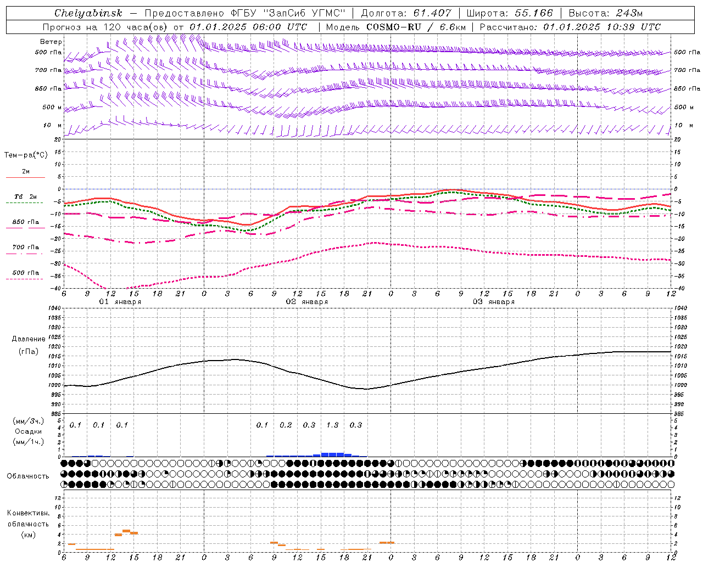This screenshot has width=703, height=562.
Task: Click the "Модель COSMO-RU / 6.6км" text
Action: click(396, 27)
